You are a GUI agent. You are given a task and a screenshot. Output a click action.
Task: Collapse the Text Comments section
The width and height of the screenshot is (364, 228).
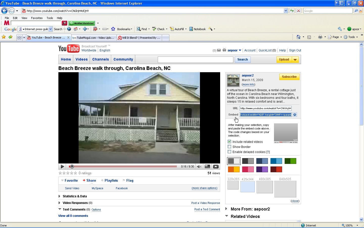coord(60,209)
